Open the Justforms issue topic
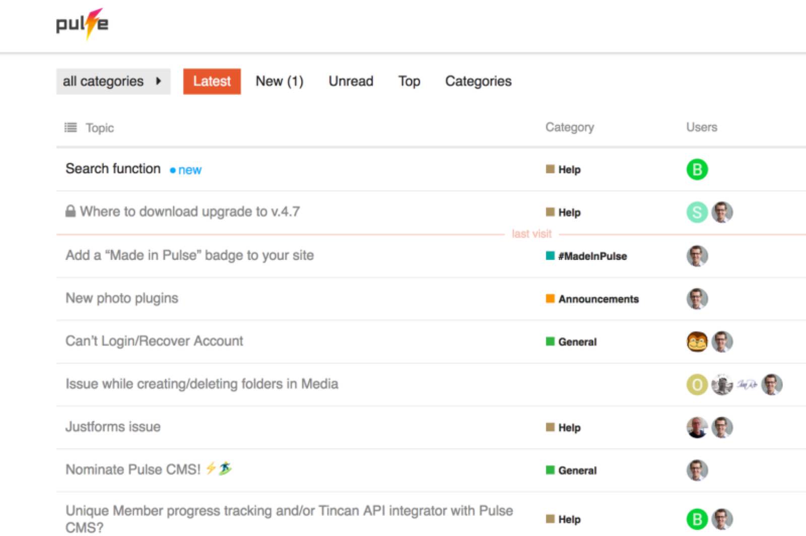Screen dimensions: 806x536 113,427
